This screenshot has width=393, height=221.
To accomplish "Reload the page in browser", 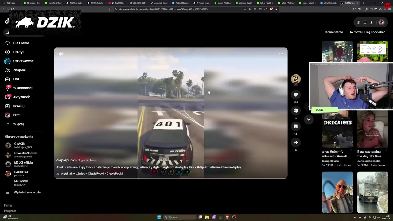I will pos(12,9).
